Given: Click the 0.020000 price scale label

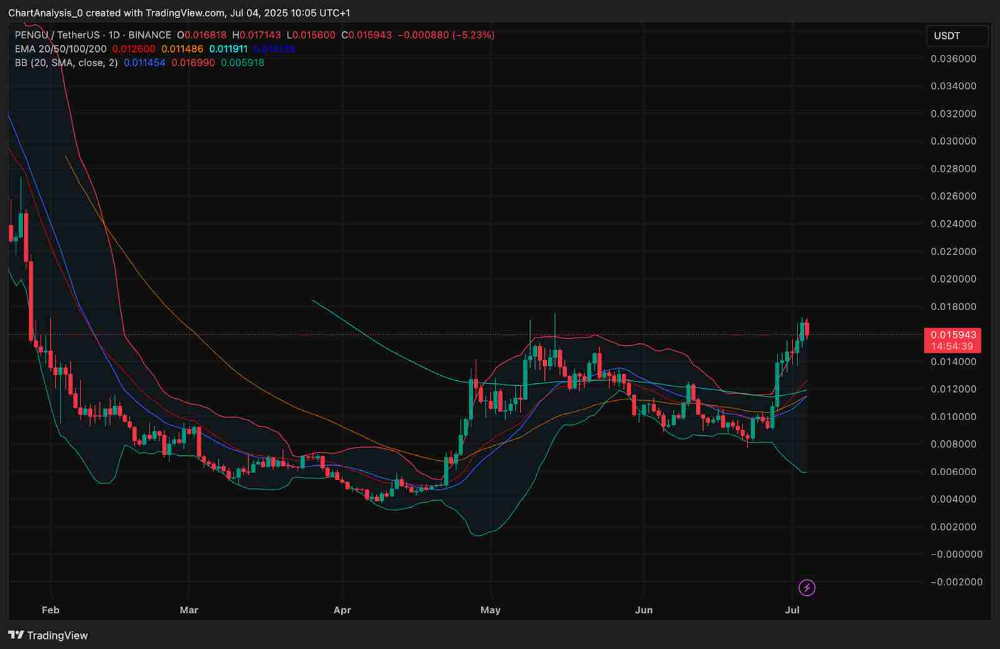Looking at the screenshot, I should pos(953,279).
